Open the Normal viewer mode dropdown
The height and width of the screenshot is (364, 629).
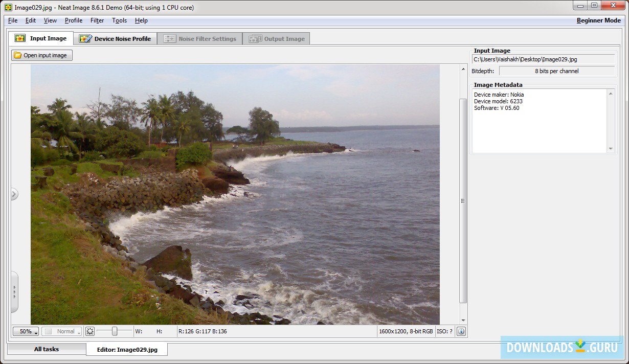click(62, 331)
